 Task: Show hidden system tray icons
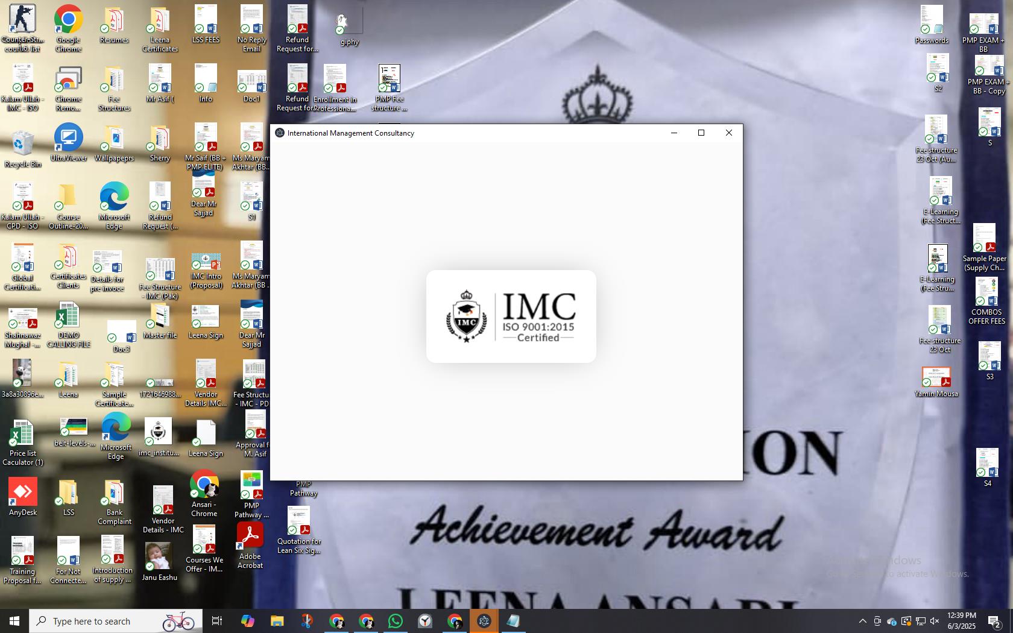[x=862, y=621]
